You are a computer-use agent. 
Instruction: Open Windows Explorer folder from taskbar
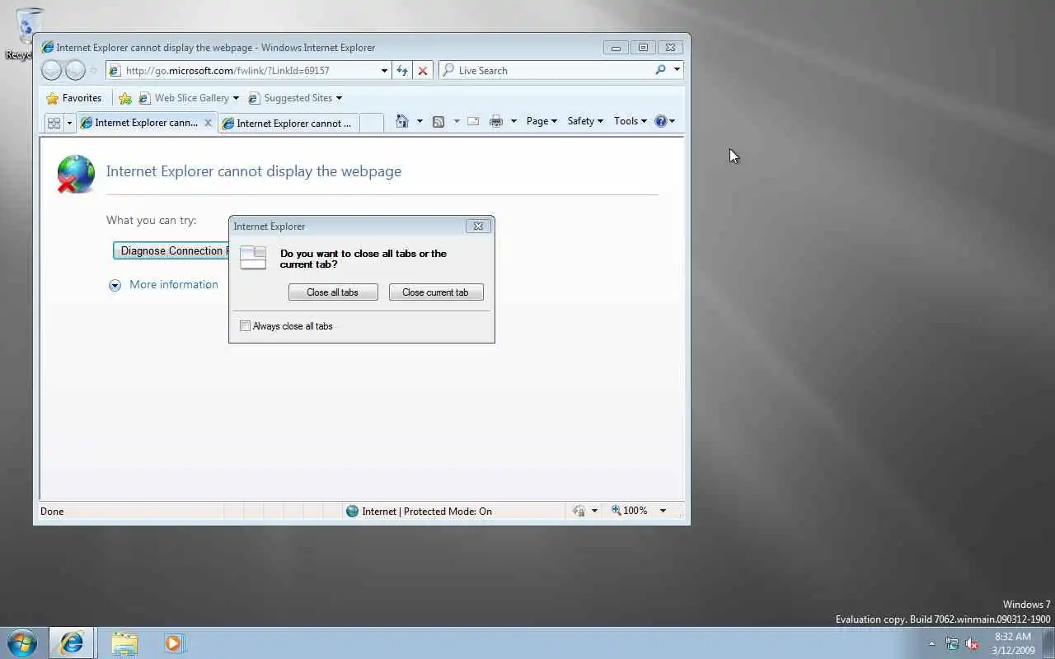124,643
